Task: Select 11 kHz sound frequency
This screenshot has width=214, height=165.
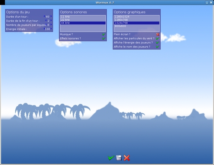Action: [x=83, y=17]
